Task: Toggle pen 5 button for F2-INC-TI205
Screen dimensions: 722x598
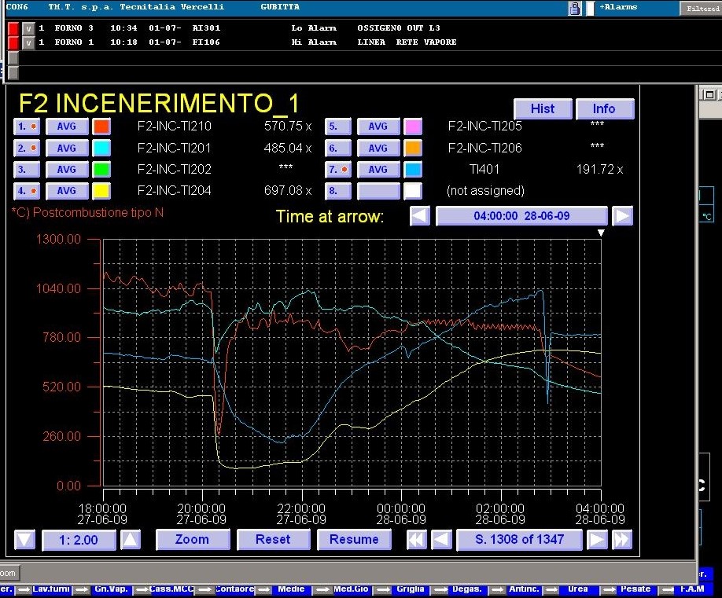Action: 338,127
